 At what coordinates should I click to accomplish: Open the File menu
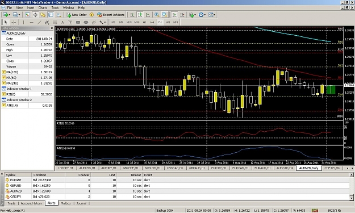click(x=10, y=8)
